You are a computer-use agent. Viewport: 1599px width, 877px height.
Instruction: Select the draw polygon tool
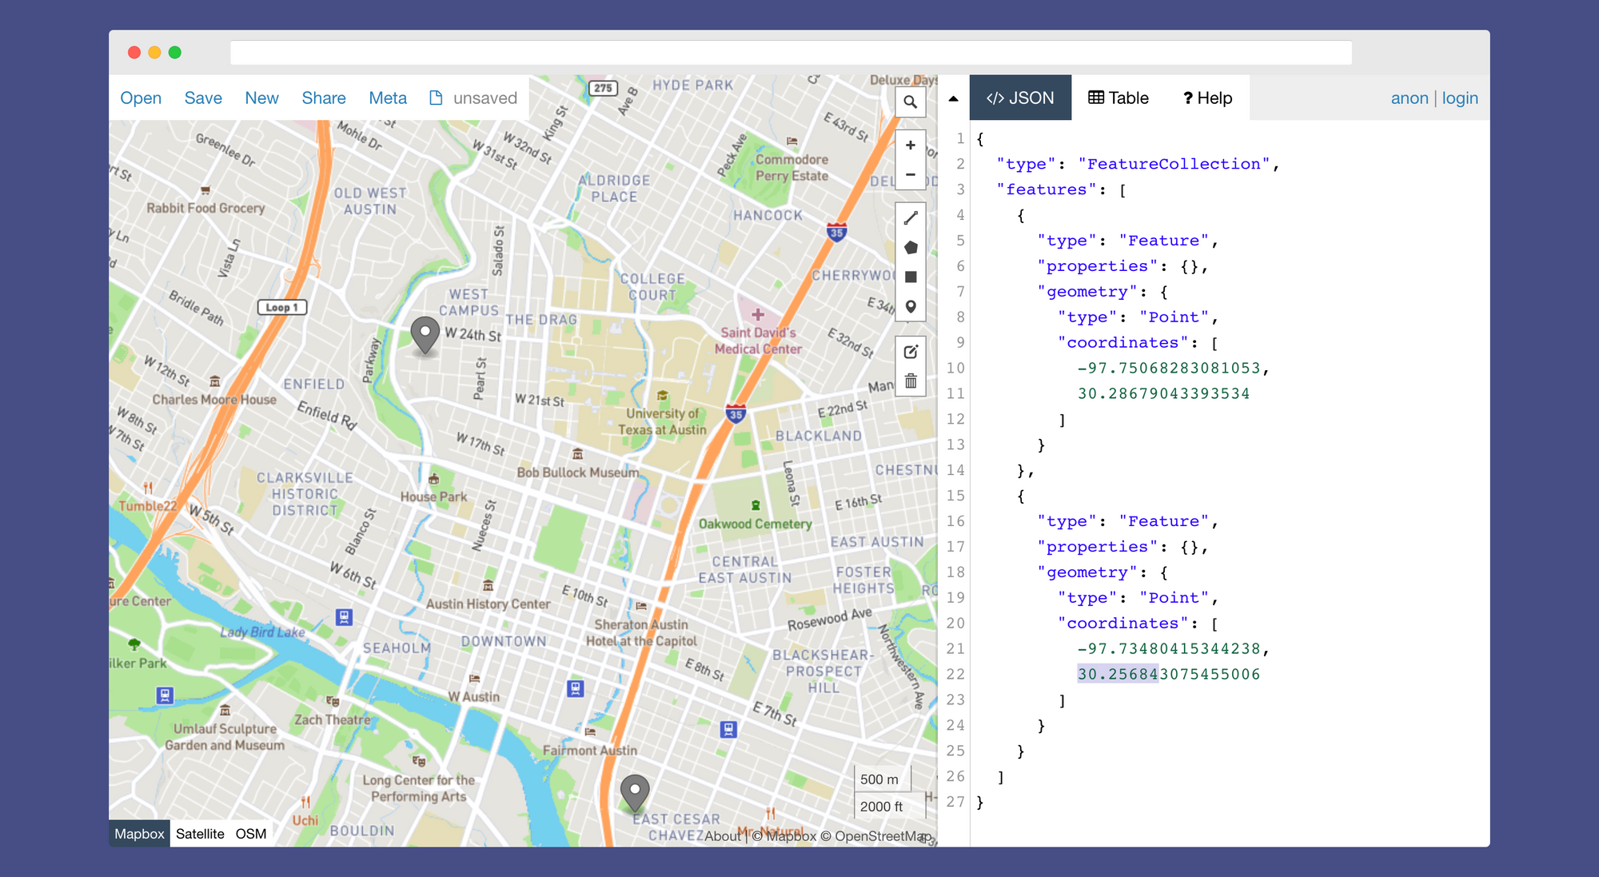click(x=910, y=247)
